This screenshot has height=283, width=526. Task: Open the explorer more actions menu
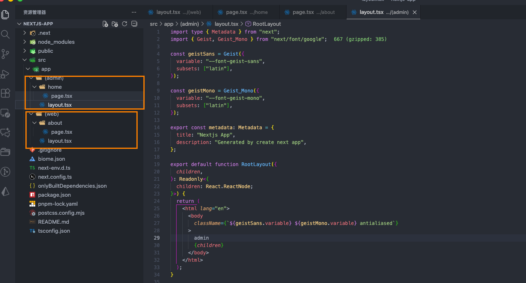click(x=134, y=12)
